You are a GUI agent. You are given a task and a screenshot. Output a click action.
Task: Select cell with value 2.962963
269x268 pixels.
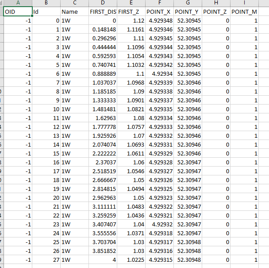click(x=103, y=198)
